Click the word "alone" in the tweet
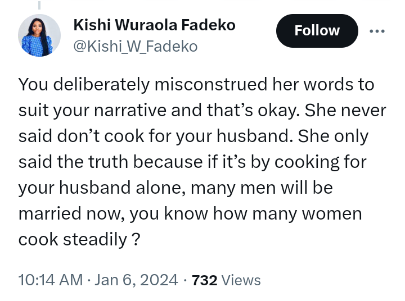Image resolution: width=405 pixels, height=301 pixels. 158,188
